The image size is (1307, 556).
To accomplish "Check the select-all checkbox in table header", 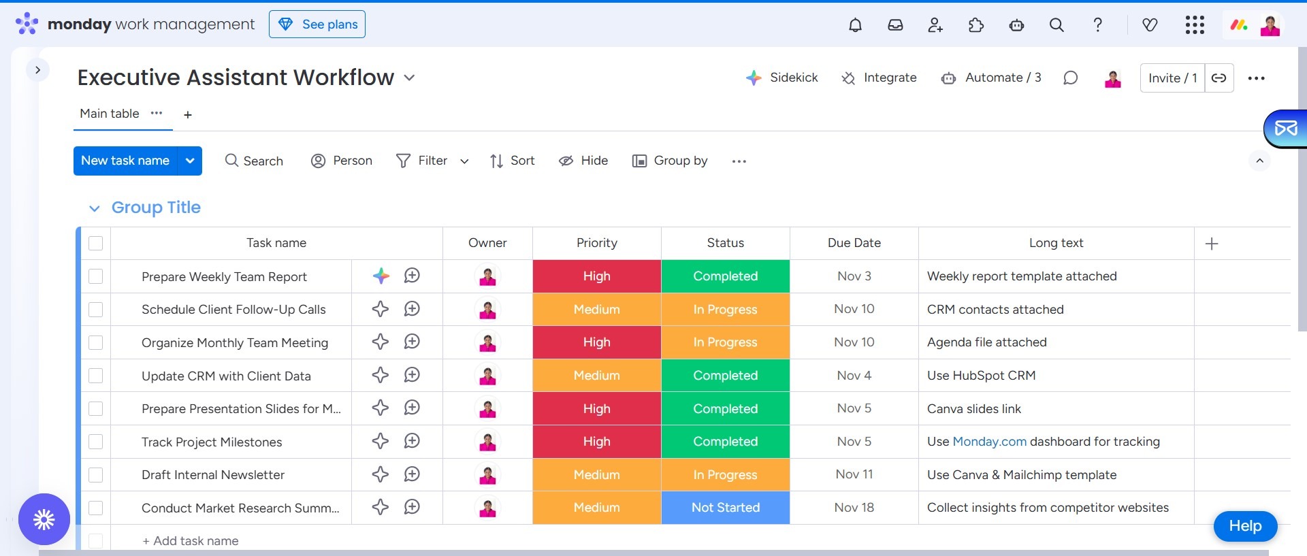I will click(96, 243).
